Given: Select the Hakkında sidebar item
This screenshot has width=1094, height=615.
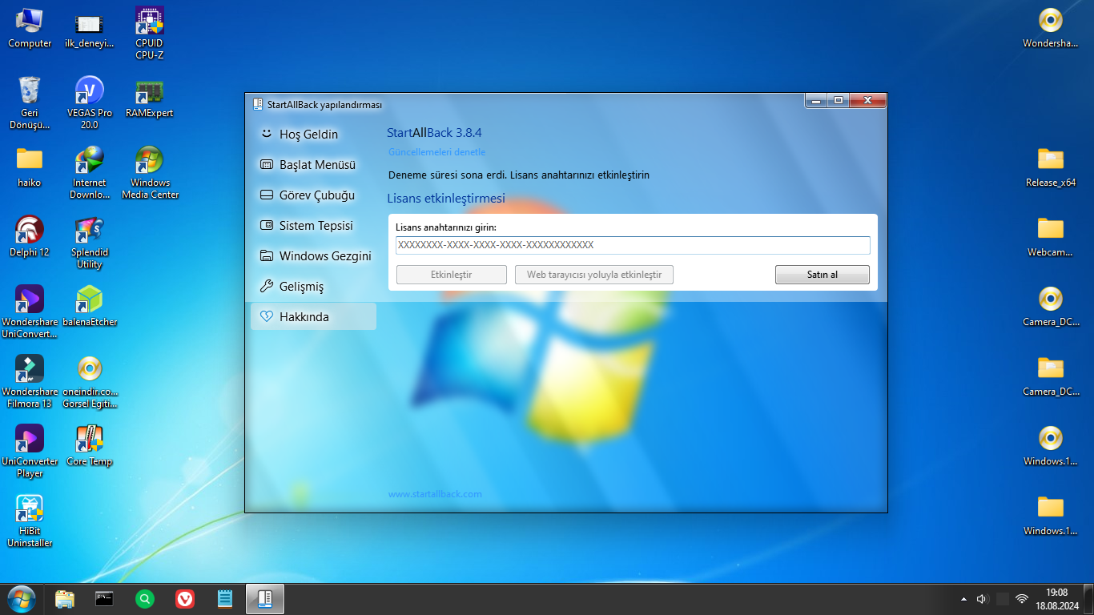Looking at the screenshot, I should pyautogui.click(x=313, y=317).
